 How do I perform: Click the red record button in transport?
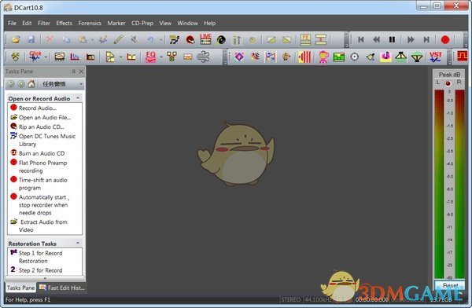(x=445, y=40)
